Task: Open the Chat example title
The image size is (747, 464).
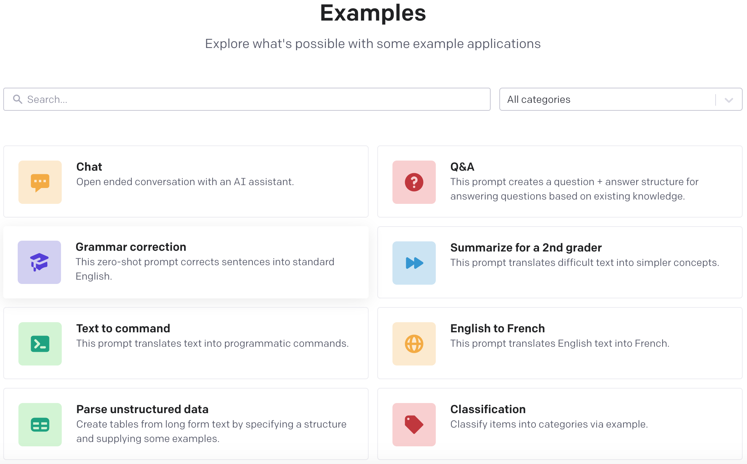Action: coord(89,167)
